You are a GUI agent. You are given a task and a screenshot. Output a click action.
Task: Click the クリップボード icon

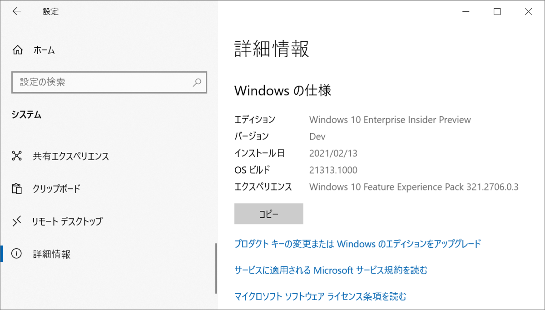(x=17, y=189)
